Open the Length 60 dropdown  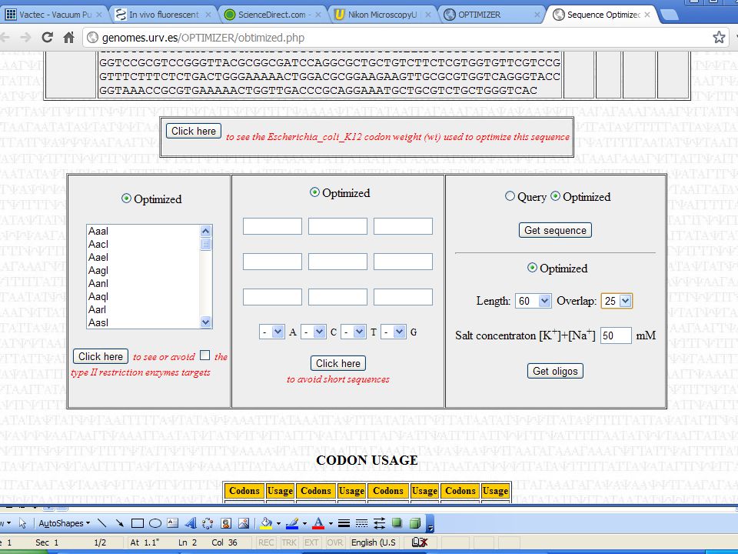pos(534,301)
